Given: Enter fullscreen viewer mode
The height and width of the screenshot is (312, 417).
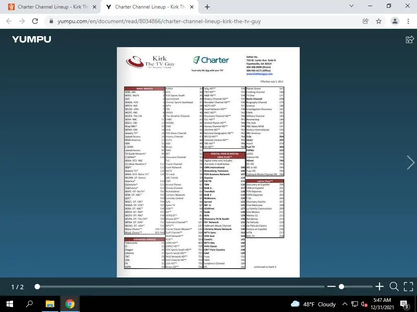Looking at the screenshot, I should pyautogui.click(x=408, y=286).
